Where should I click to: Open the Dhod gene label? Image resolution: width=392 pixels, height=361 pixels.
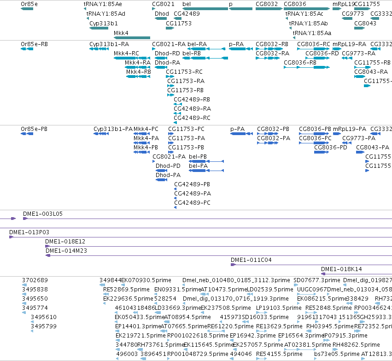point(162,14)
